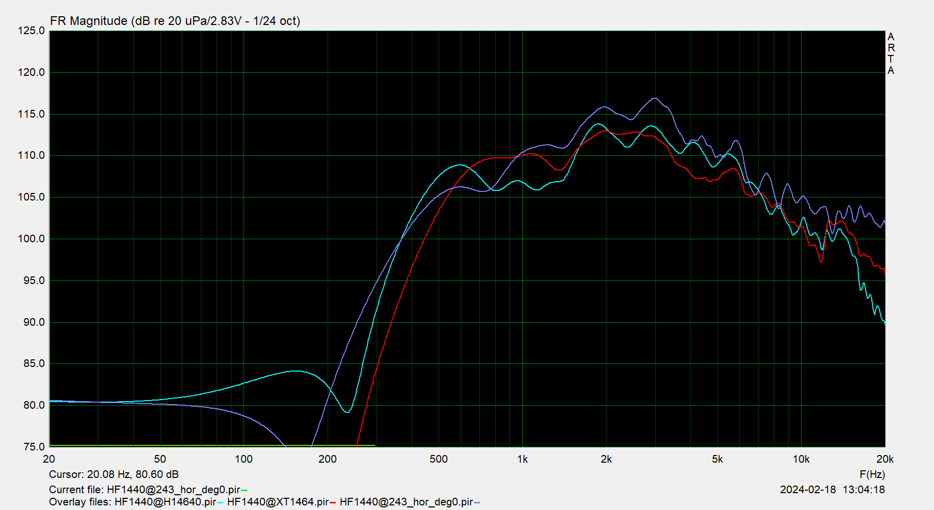934x510 pixels.
Task: Click the overlay HF1440@243_hor_deg0.pir label
Action: tap(406, 502)
